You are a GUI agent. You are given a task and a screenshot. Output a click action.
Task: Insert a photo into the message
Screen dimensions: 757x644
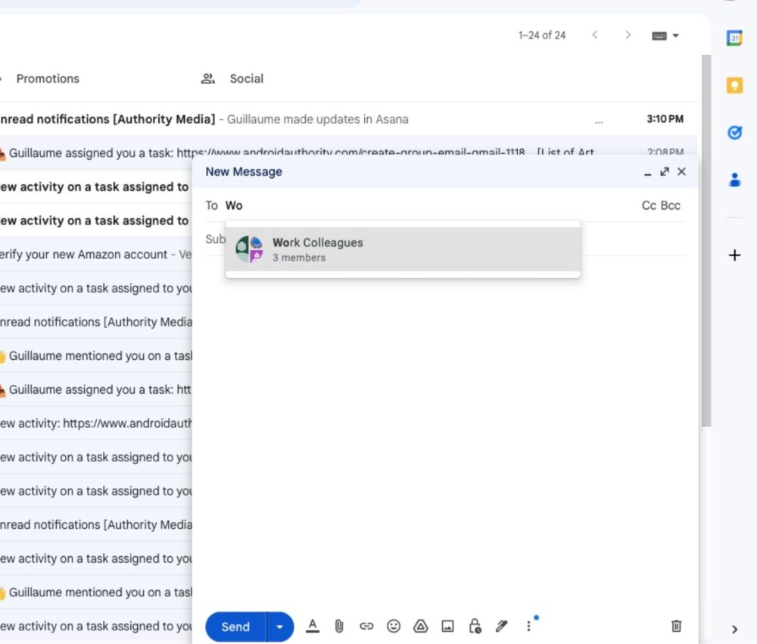[x=448, y=627]
